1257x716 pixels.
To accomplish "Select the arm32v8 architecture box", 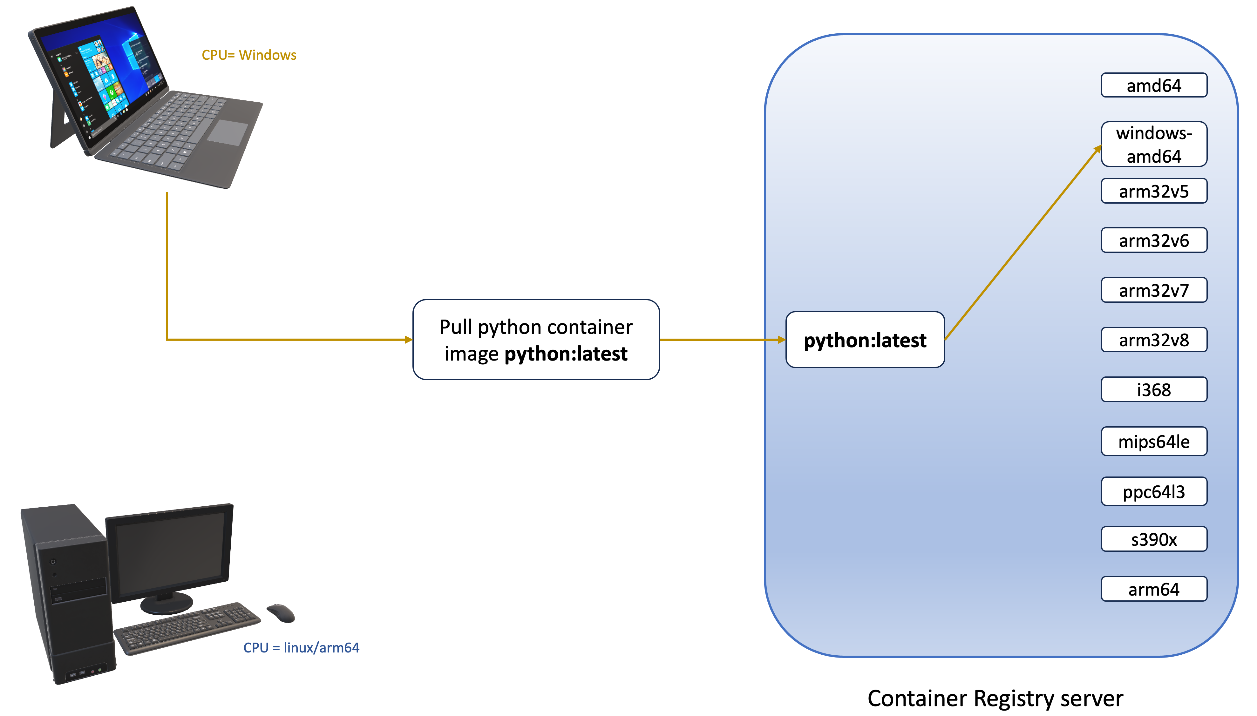I will point(1154,340).
